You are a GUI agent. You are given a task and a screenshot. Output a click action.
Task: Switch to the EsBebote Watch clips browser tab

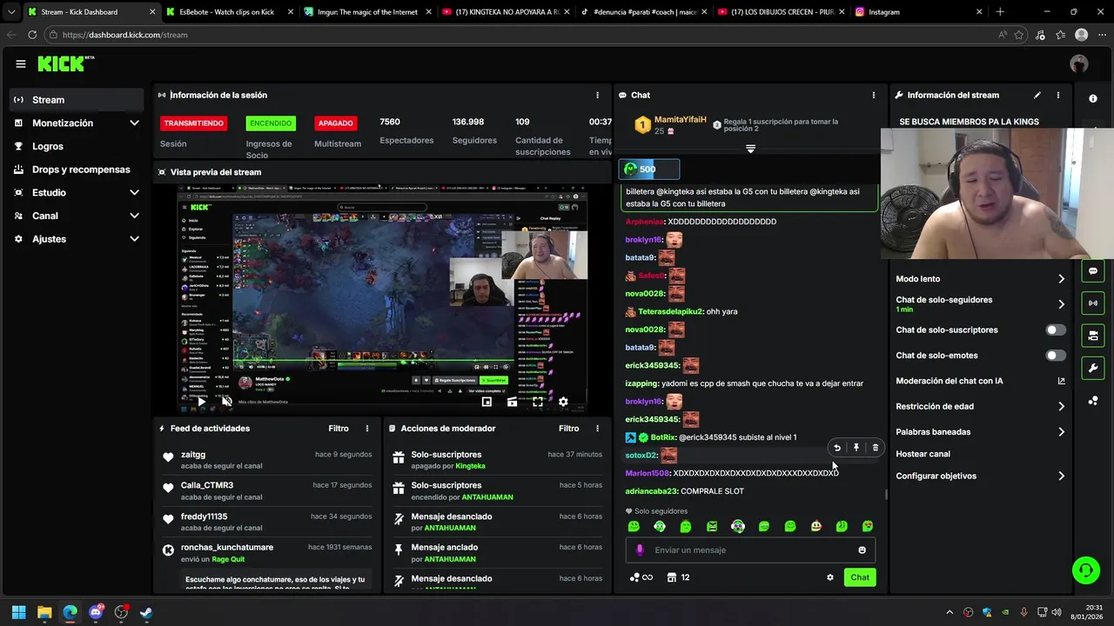[x=228, y=12]
